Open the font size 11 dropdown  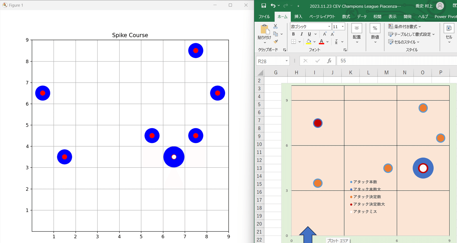click(x=343, y=27)
